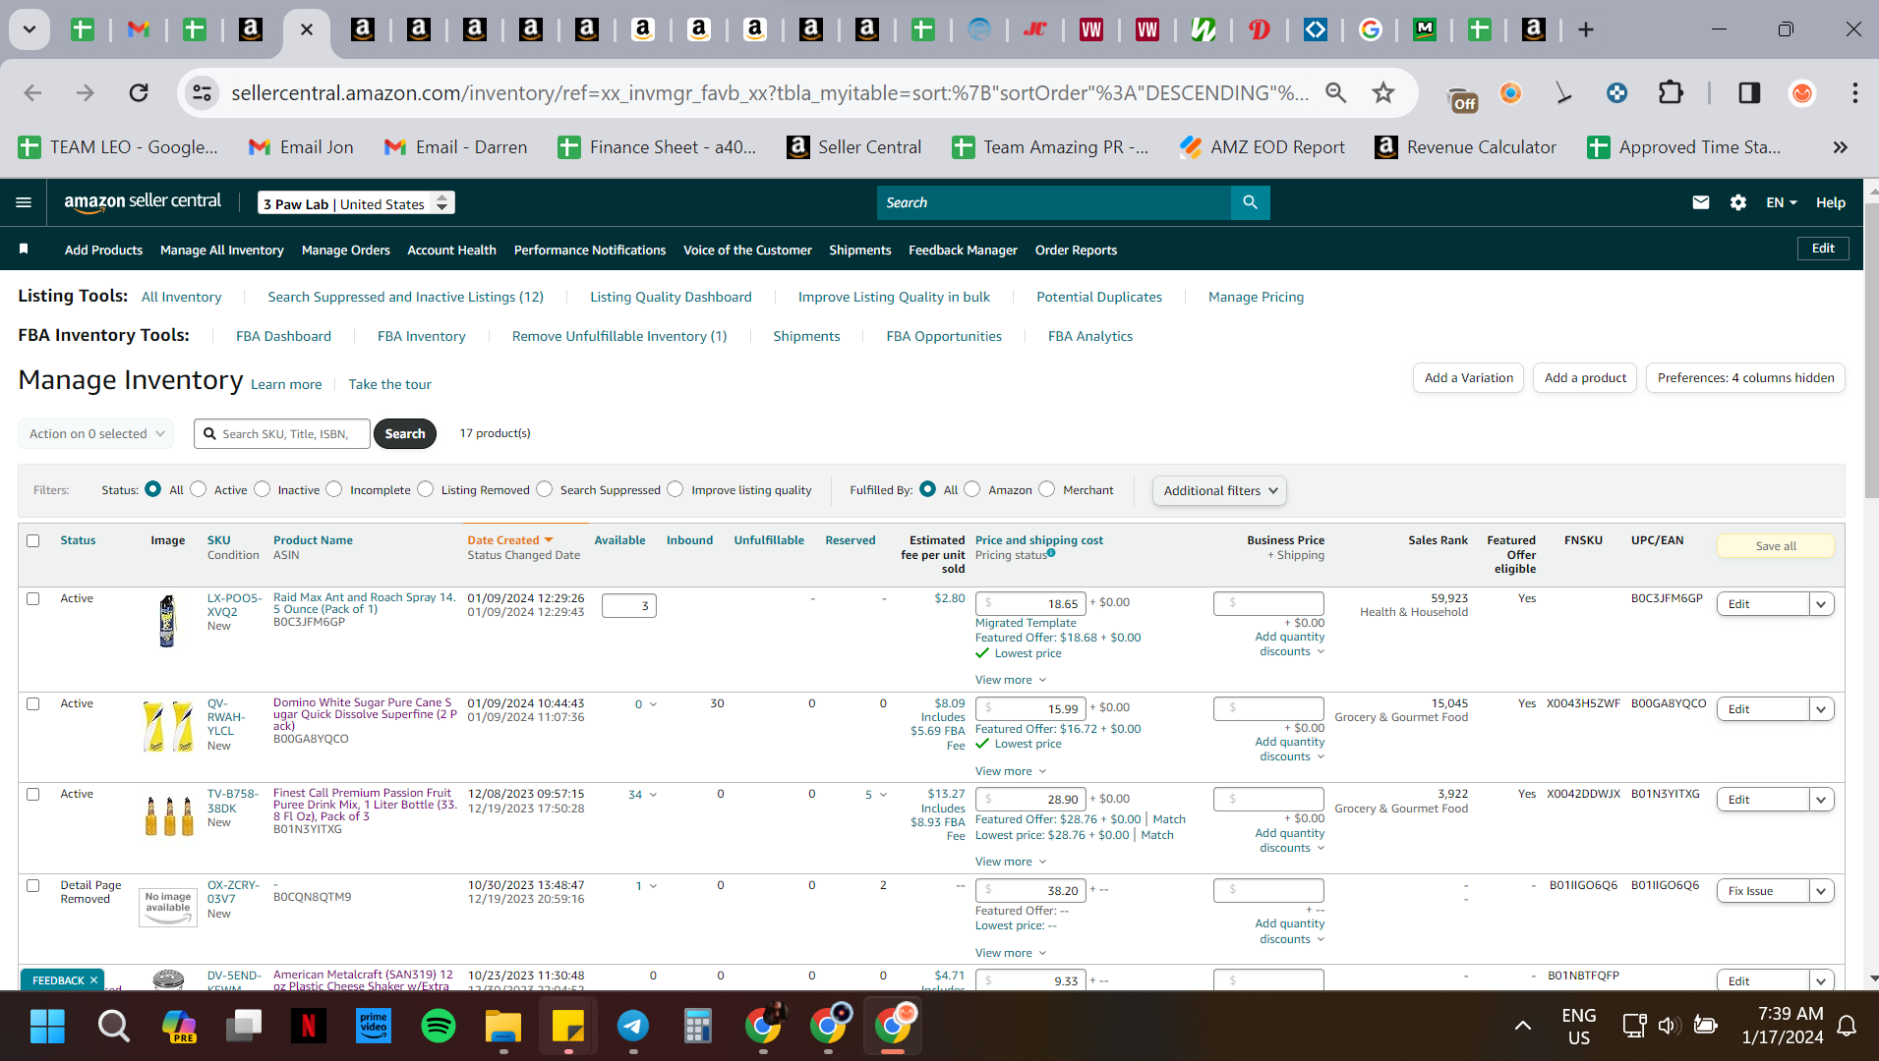
Task: Open the Chrome three-dot menu
Action: (x=1854, y=93)
